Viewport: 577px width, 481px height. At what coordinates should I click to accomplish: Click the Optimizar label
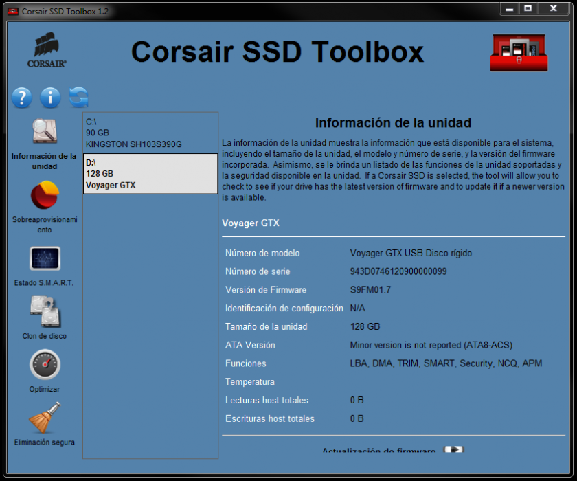45,389
